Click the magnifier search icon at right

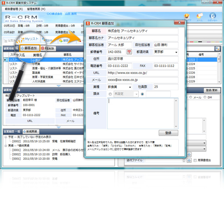(217, 49)
